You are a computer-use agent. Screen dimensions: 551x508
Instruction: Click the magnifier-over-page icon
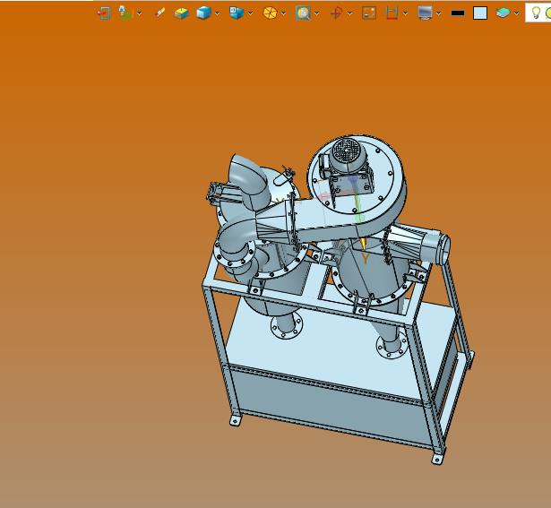pos(303,13)
